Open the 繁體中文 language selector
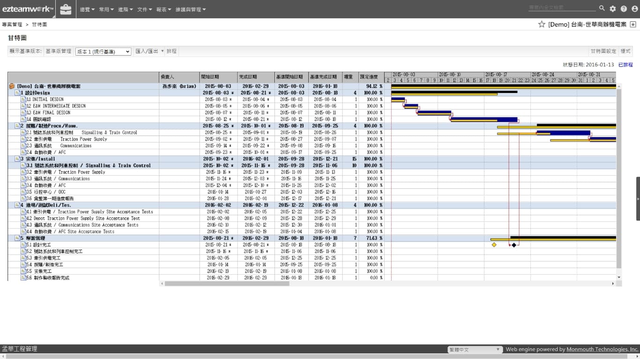This screenshot has height=359, width=640. 475,350
